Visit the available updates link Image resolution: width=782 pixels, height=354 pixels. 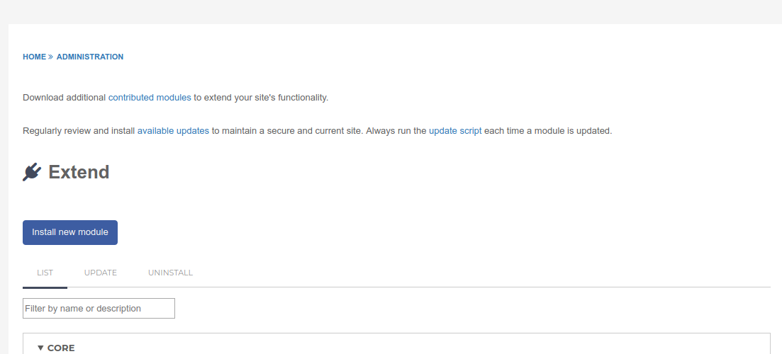[173, 131]
